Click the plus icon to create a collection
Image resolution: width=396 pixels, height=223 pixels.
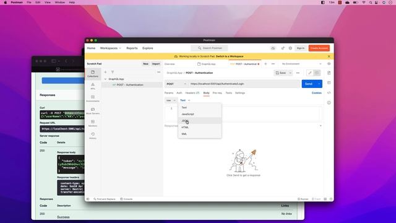pos(105,72)
